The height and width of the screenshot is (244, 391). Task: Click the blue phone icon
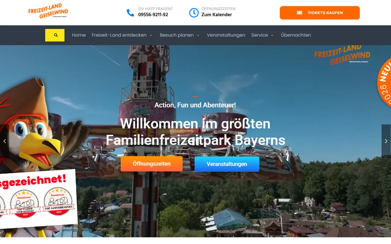(130, 13)
